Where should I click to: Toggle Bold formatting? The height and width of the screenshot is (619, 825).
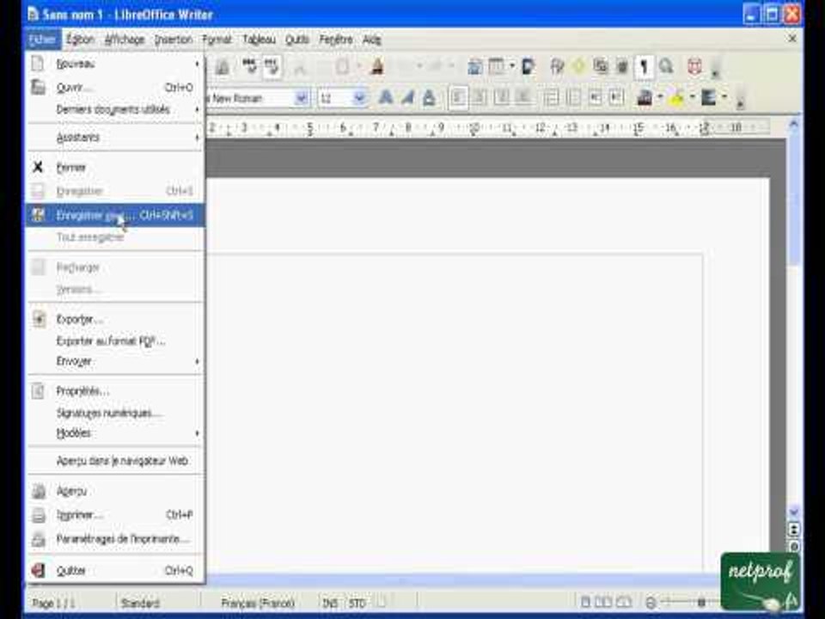pyautogui.click(x=386, y=98)
